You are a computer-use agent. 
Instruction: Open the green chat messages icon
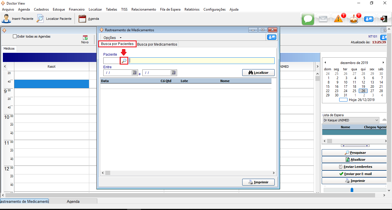tap(308, 19)
